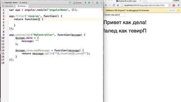Click the word filter on line 3
Viewport: 181px width, 102px height.
[x=20, y=16]
